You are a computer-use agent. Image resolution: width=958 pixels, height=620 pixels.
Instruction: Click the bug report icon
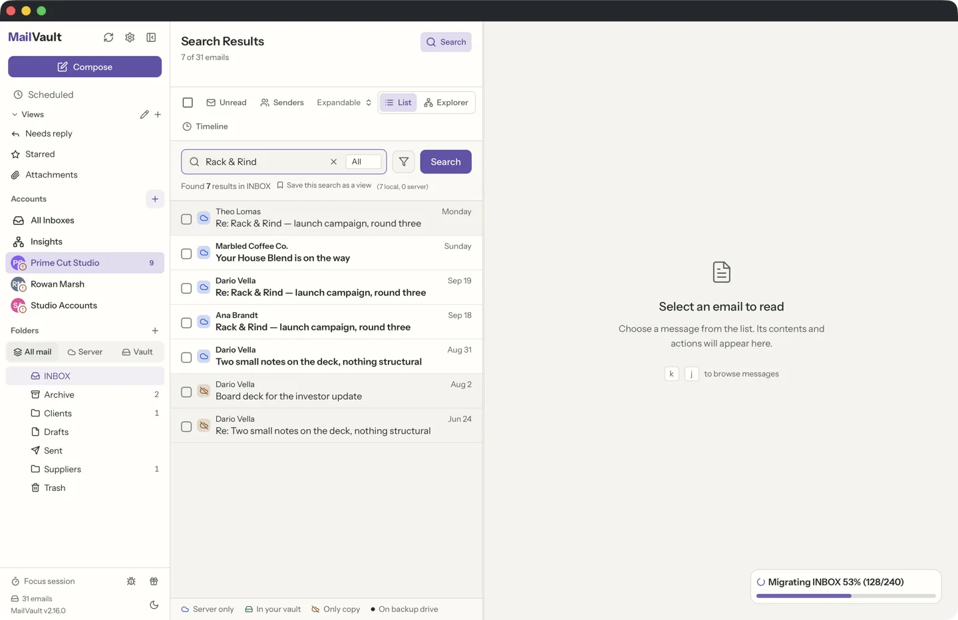[131, 581]
